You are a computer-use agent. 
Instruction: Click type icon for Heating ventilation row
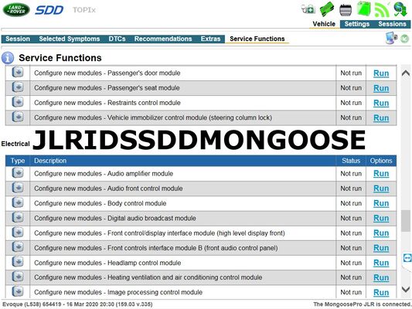pos(18,277)
